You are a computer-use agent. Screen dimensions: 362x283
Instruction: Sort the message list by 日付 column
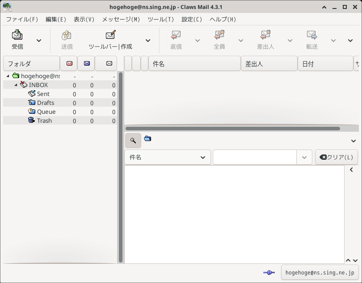click(x=325, y=64)
